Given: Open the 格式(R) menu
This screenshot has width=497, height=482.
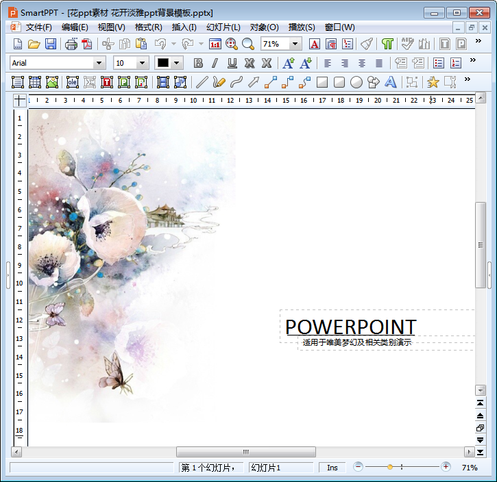Looking at the screenshot, I should point(148,27).
